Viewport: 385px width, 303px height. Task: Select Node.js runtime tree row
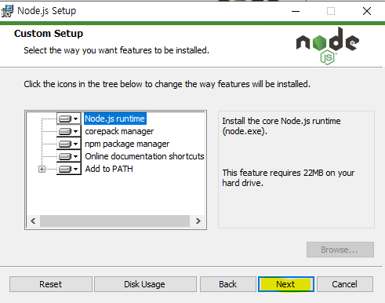(114, 119)
